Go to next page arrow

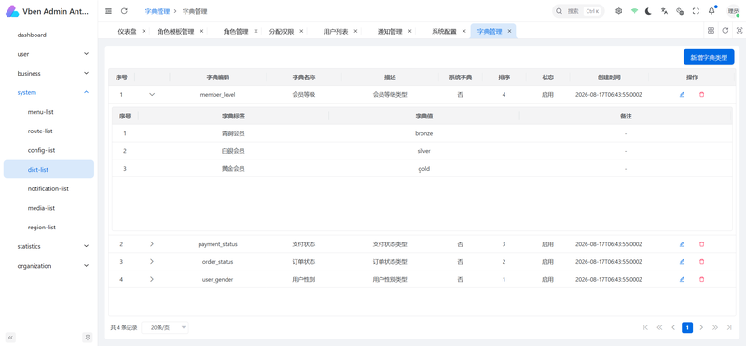coord(701,327)
